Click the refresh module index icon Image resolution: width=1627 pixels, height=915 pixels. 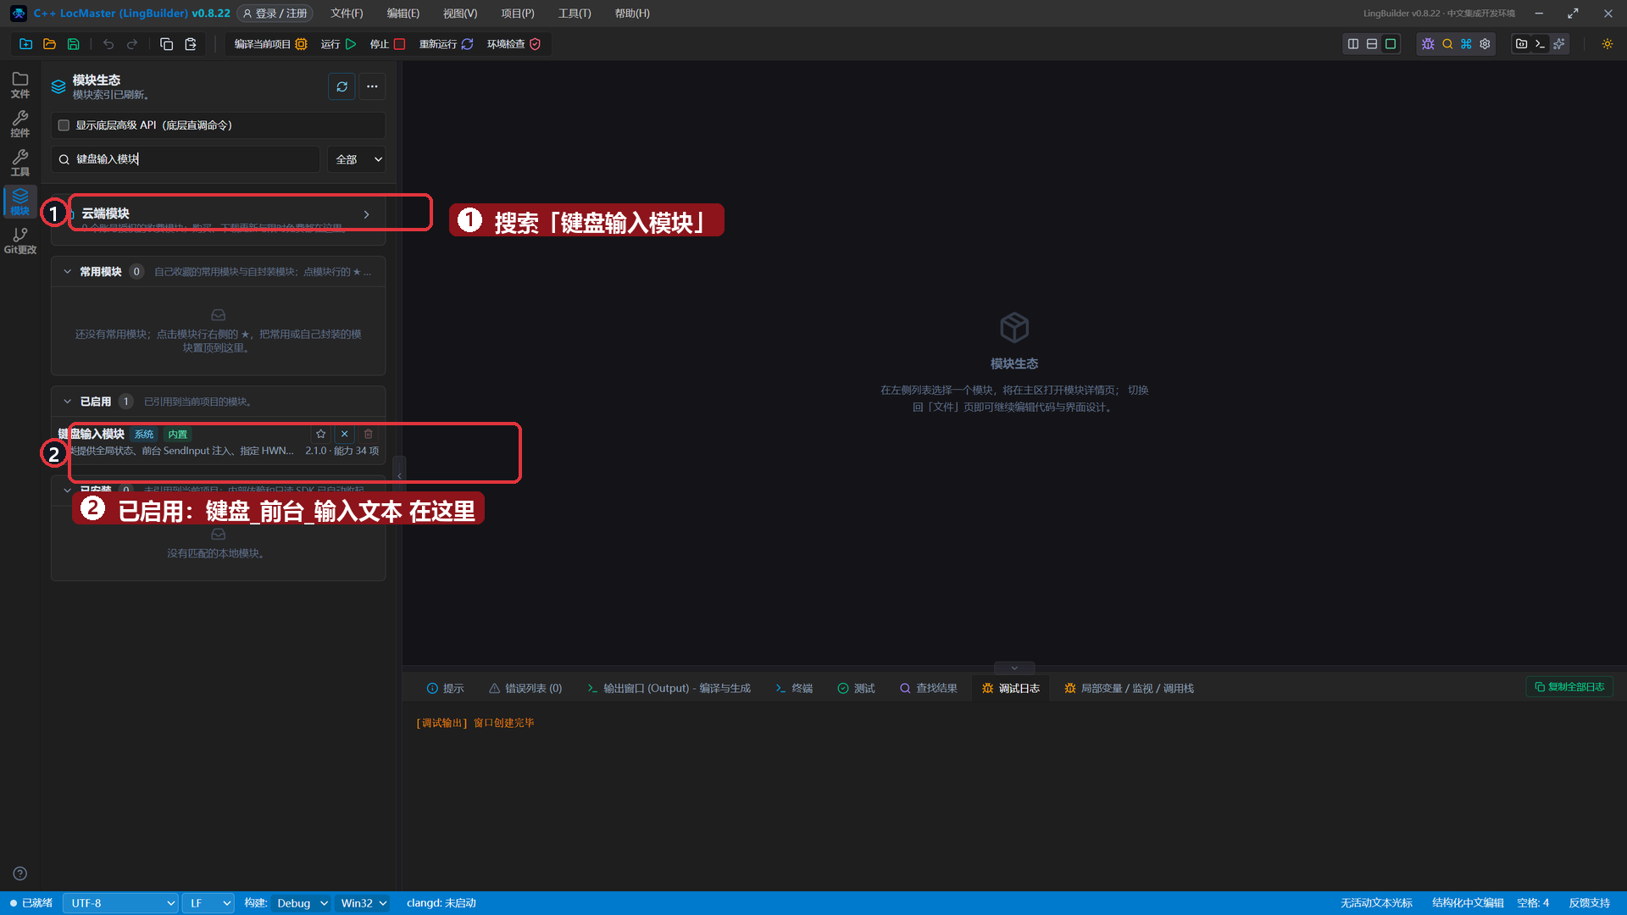(x=342, y=86)
